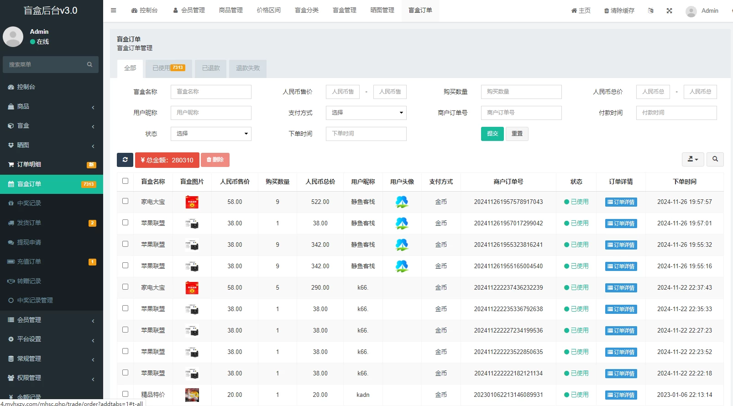Switch to the 已退款 tab
Viewport: 733px width, 406px height.
click(x=211, y=68)
